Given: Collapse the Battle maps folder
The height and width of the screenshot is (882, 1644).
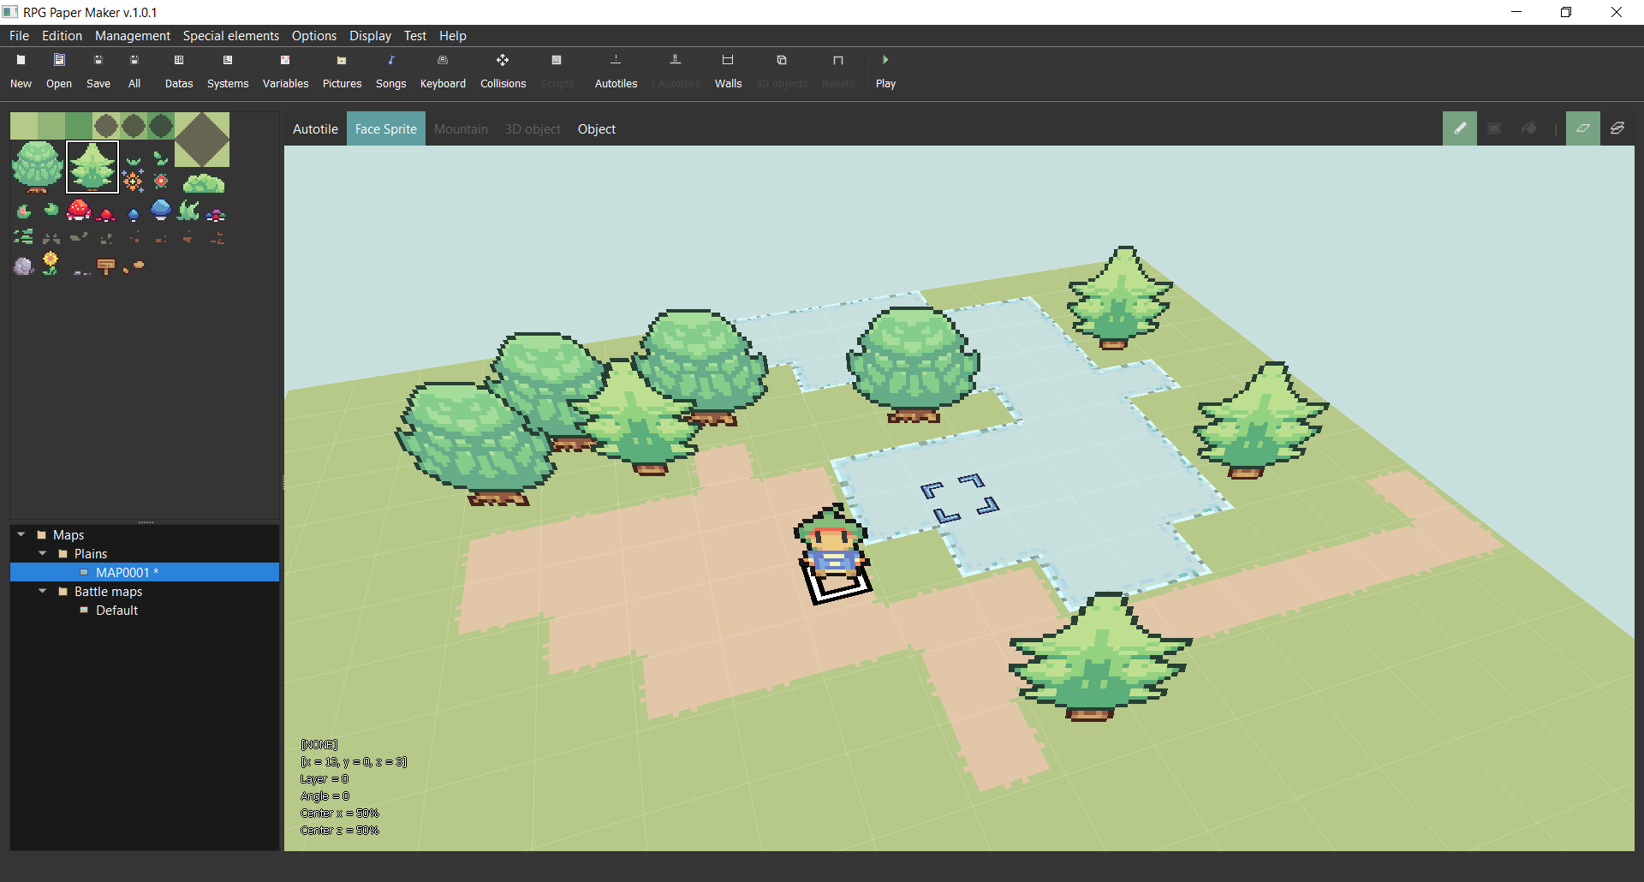Looking at the screenshot, I should pyautogui.click(x=42, y=591).
